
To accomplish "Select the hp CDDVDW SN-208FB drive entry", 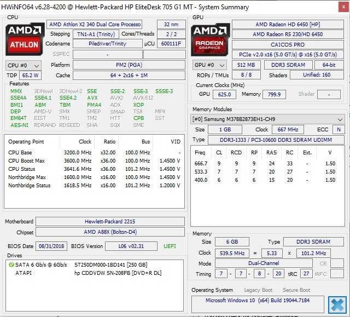I will click(x=118, y=273).
